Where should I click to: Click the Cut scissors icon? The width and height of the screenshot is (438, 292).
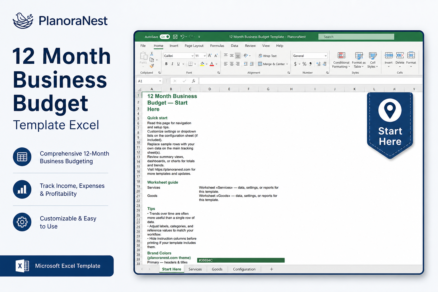(x=152, y=54)
